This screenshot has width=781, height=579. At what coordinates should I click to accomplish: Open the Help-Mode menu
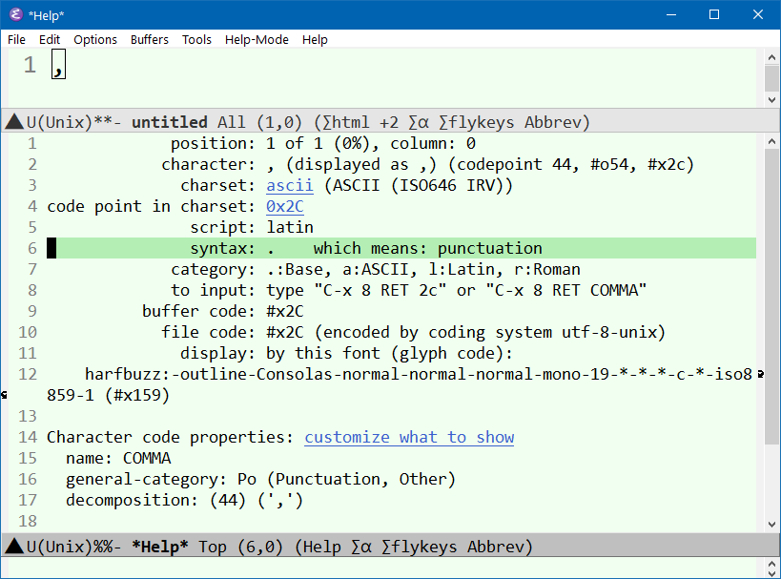(x=256, y=40)
